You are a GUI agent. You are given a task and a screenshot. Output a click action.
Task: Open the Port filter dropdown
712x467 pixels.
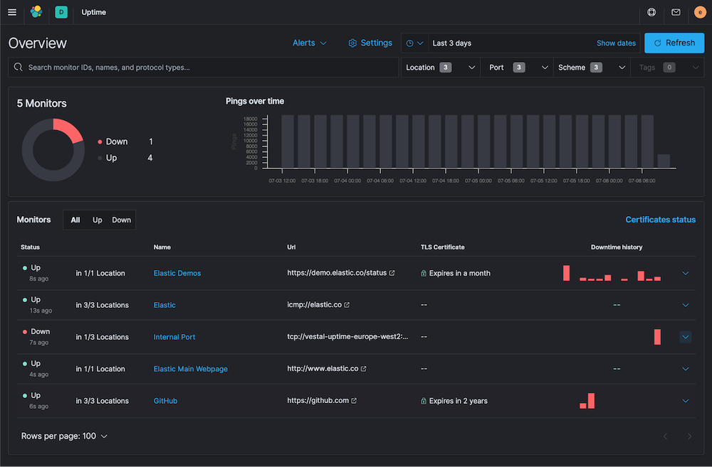click(517, 67)
